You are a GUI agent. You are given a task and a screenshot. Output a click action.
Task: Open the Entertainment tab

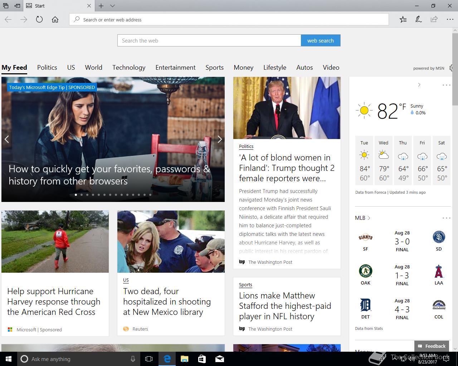pos(175,68)
